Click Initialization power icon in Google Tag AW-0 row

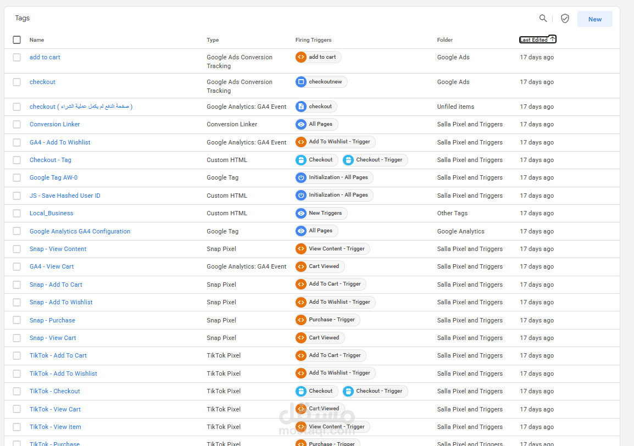(x=301, y=177)
